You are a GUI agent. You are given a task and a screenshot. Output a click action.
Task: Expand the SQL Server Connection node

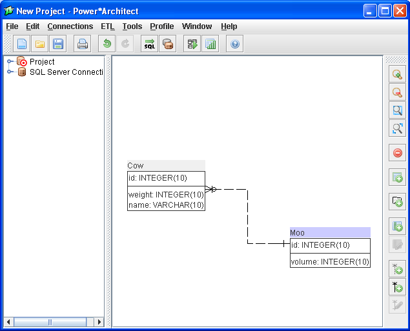(10, 72)
